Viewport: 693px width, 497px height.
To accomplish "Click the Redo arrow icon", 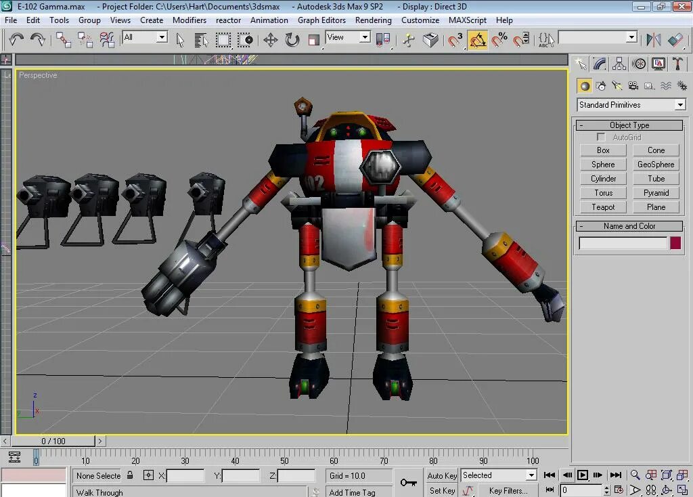I will point(38,40).
